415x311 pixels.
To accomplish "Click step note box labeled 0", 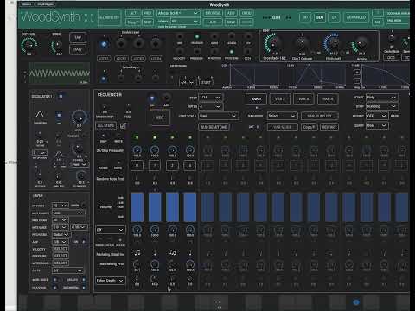I will (x=137, y=166).
